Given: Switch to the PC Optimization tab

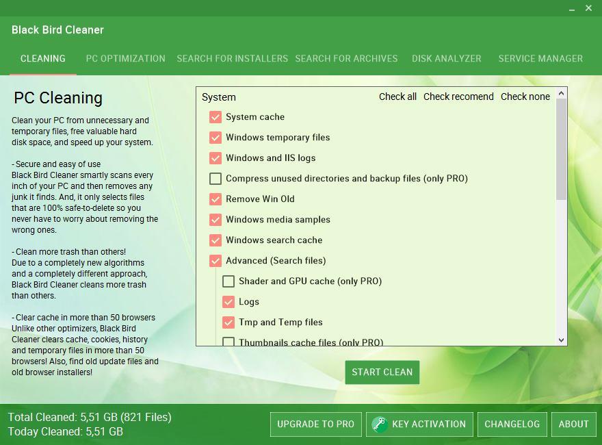Looking at the screenshot, I should [x=125, y=59].
